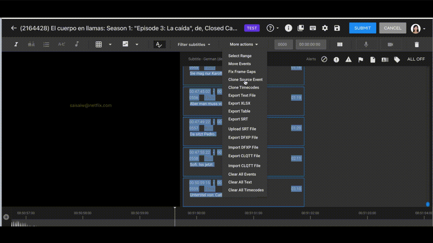Click the trash delete icon
Screen dimensions: 433x243
click(417, 45)
